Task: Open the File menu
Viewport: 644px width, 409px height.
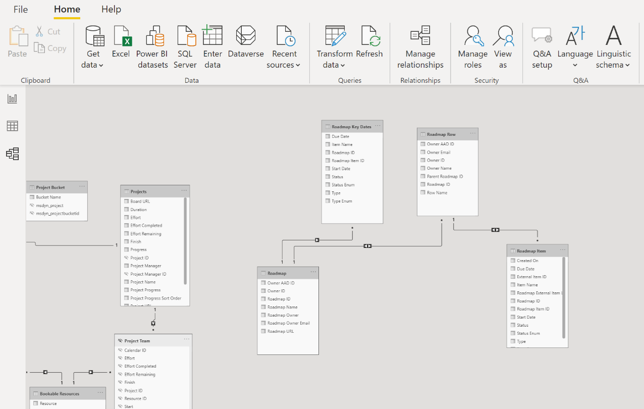Action: (x=21, y=10)
